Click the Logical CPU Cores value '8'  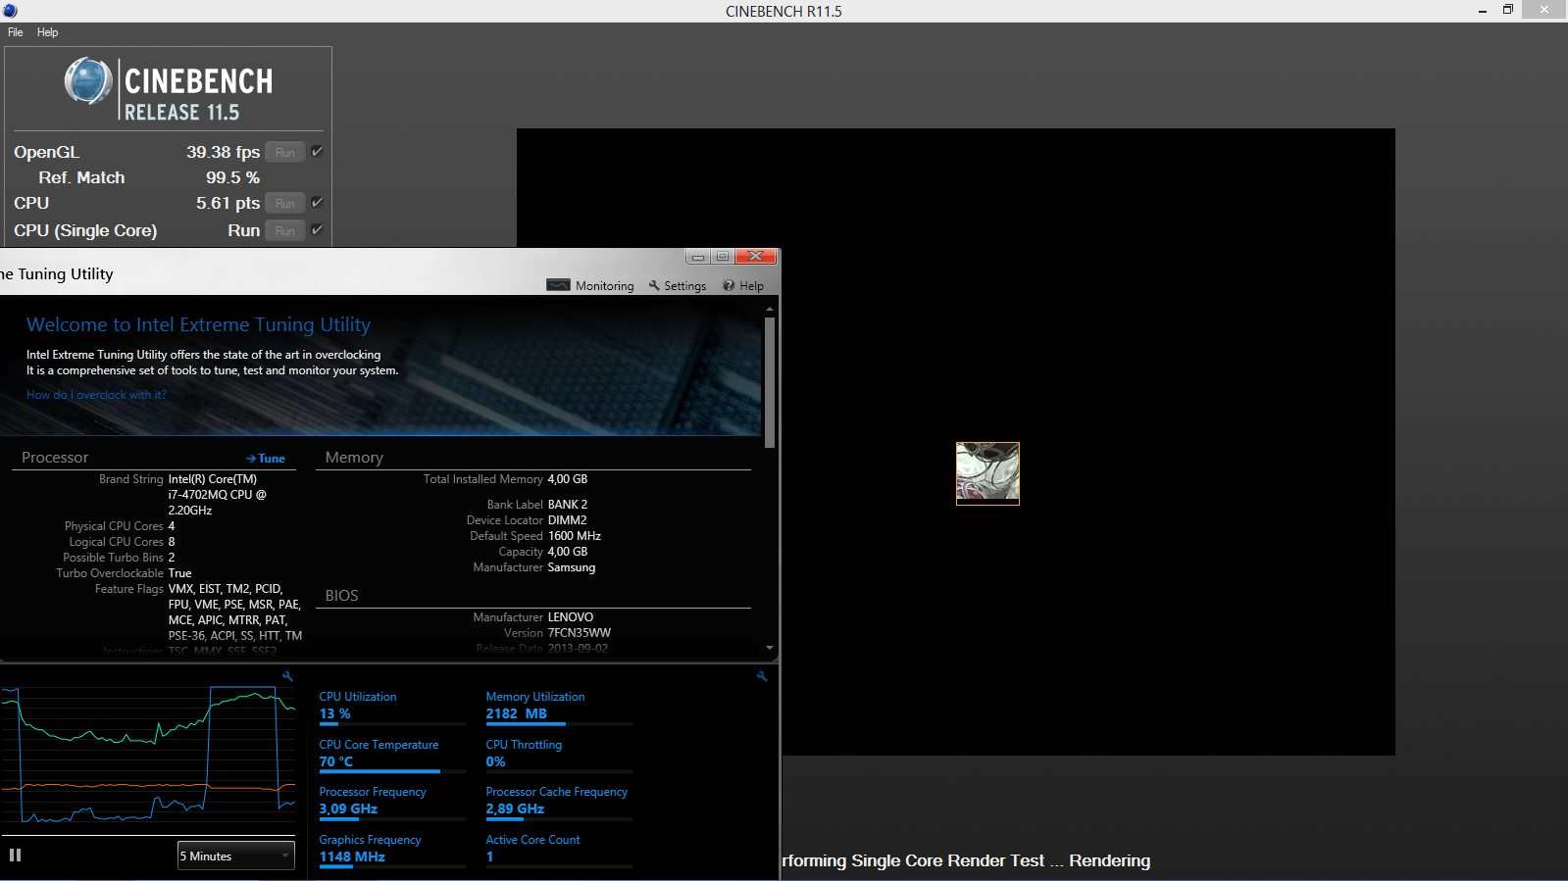[172, 542]
